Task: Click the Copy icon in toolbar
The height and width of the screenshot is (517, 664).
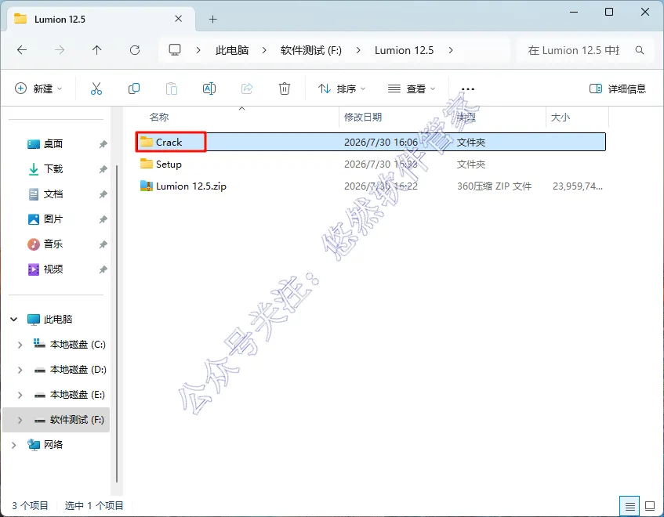Action: 134,89
